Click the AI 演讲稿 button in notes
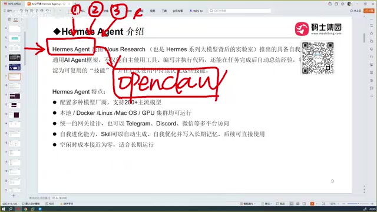 pyautogui.click(x=59, y=198)
